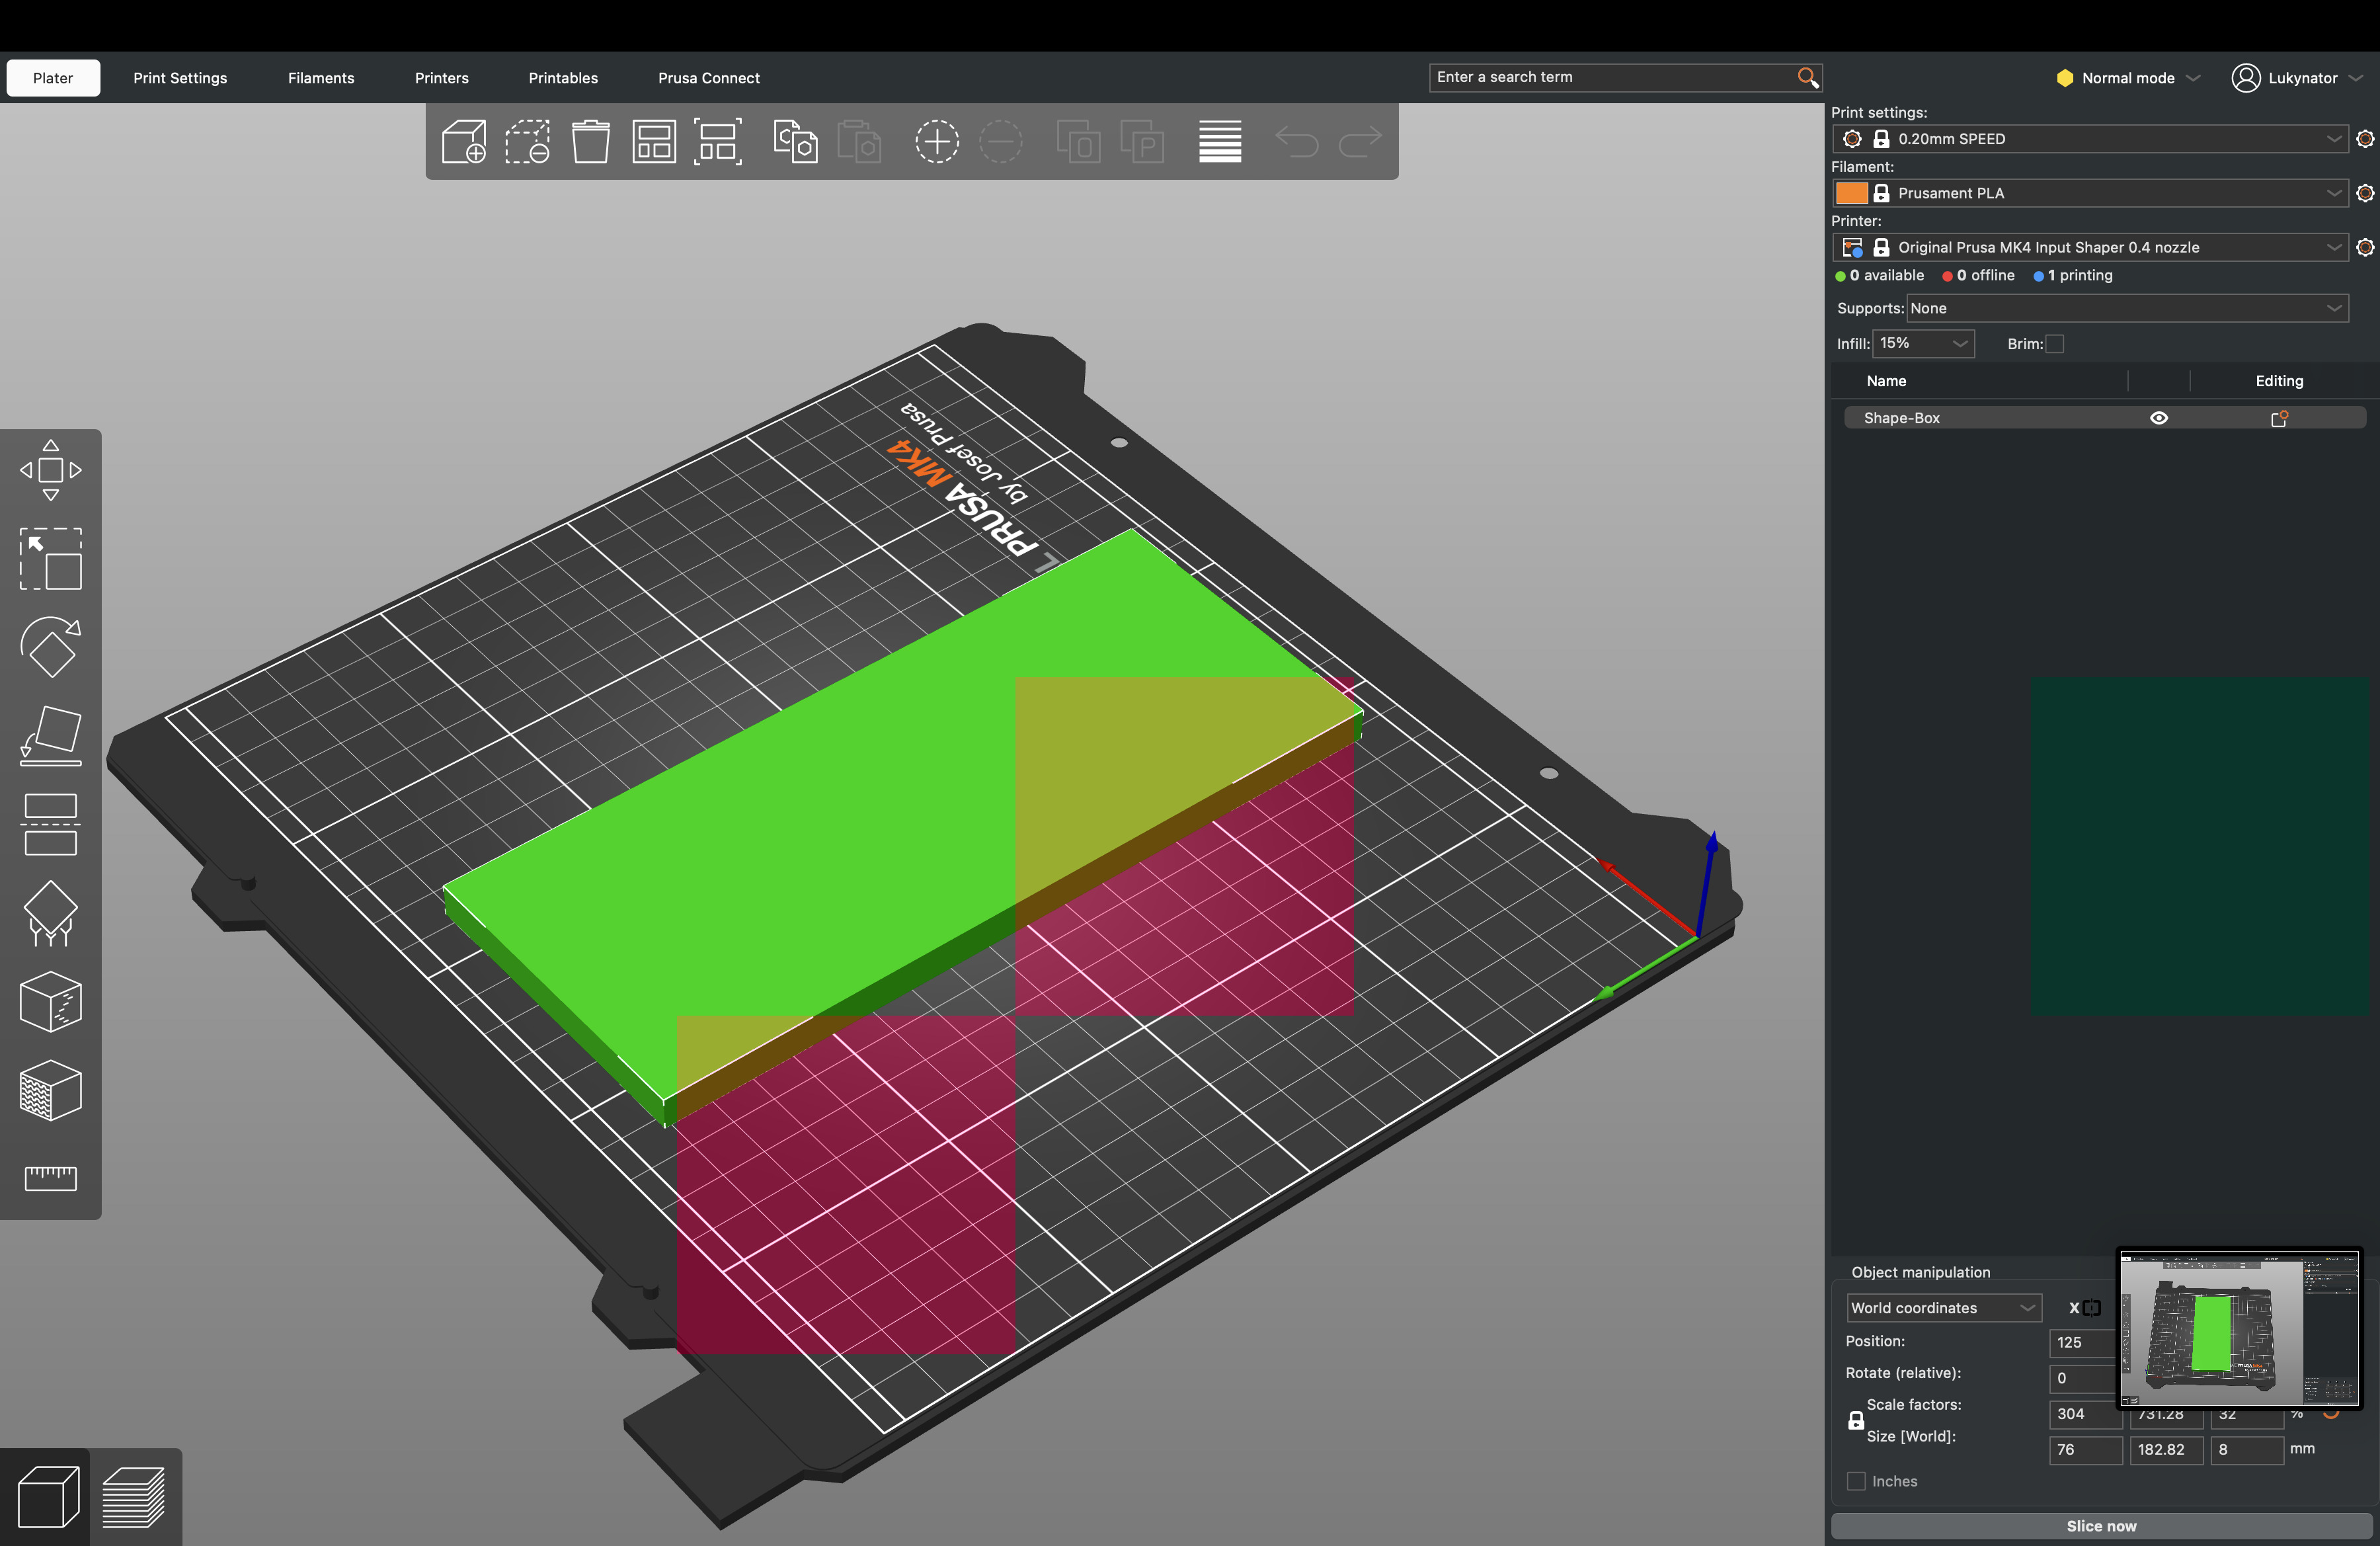Click the search magnifier icon
Image resolution: width=2380 pixels, height=1546 pixels.
[1807, 78]
